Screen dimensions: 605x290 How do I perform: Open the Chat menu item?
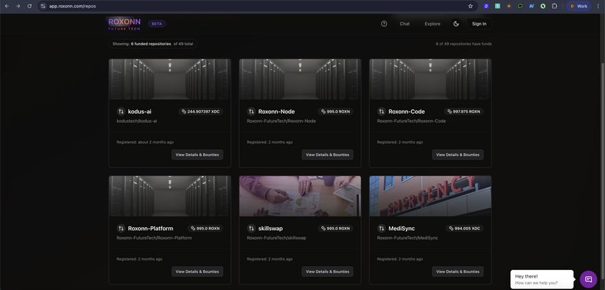click(x=404, y=23)
